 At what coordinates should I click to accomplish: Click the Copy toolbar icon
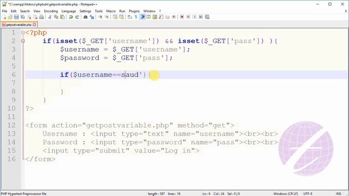[x=56, y=17]
